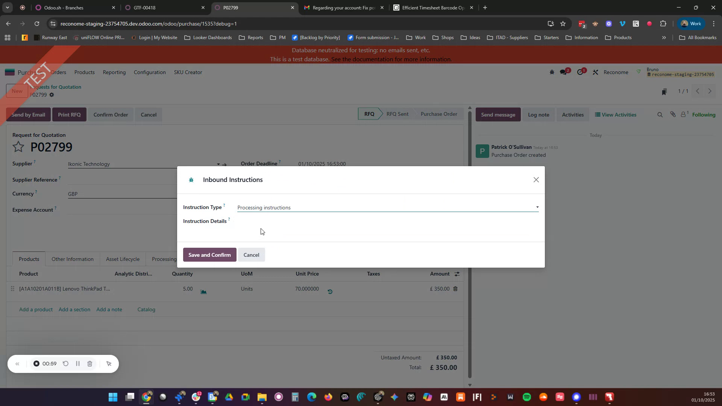Image resolution: width=722 pixels, height=406 pixels.
Task: Search messages with the magnifier icon
Action: [660, 114]
